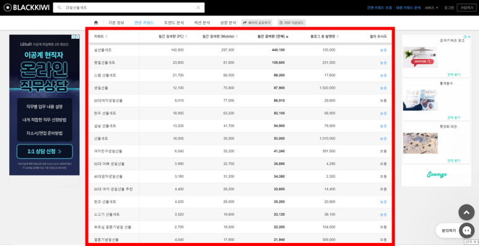Click the ad info icon on right panel
Screen dimensions: 479x246
pos(465,37)
